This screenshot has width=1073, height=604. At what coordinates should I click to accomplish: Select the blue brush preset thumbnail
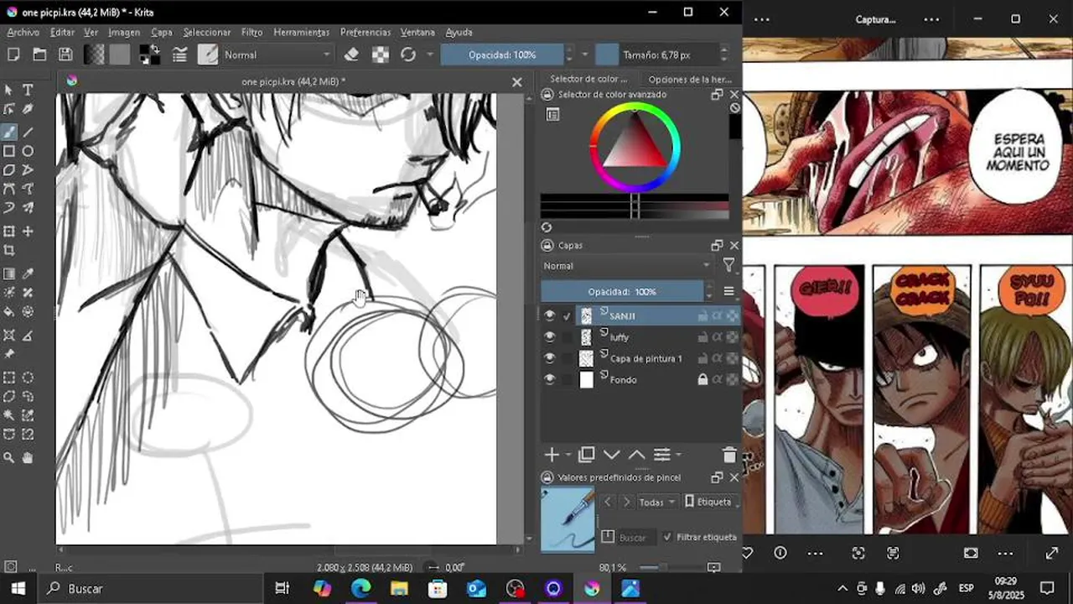pyautogui.click(x=568, y=518)
